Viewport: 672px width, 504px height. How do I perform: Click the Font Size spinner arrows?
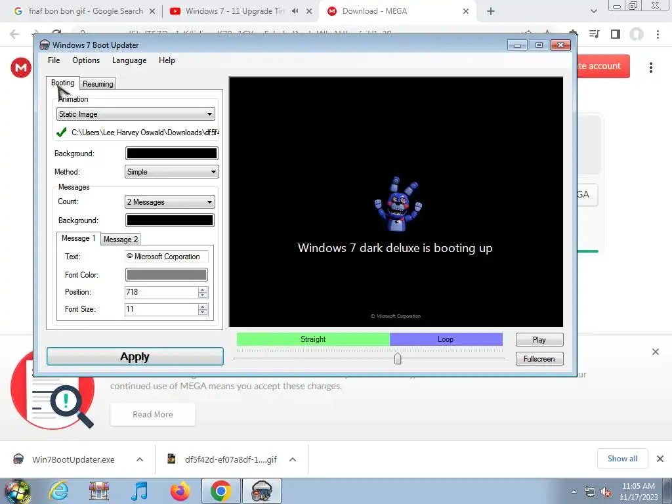click(x=203, y=310)
